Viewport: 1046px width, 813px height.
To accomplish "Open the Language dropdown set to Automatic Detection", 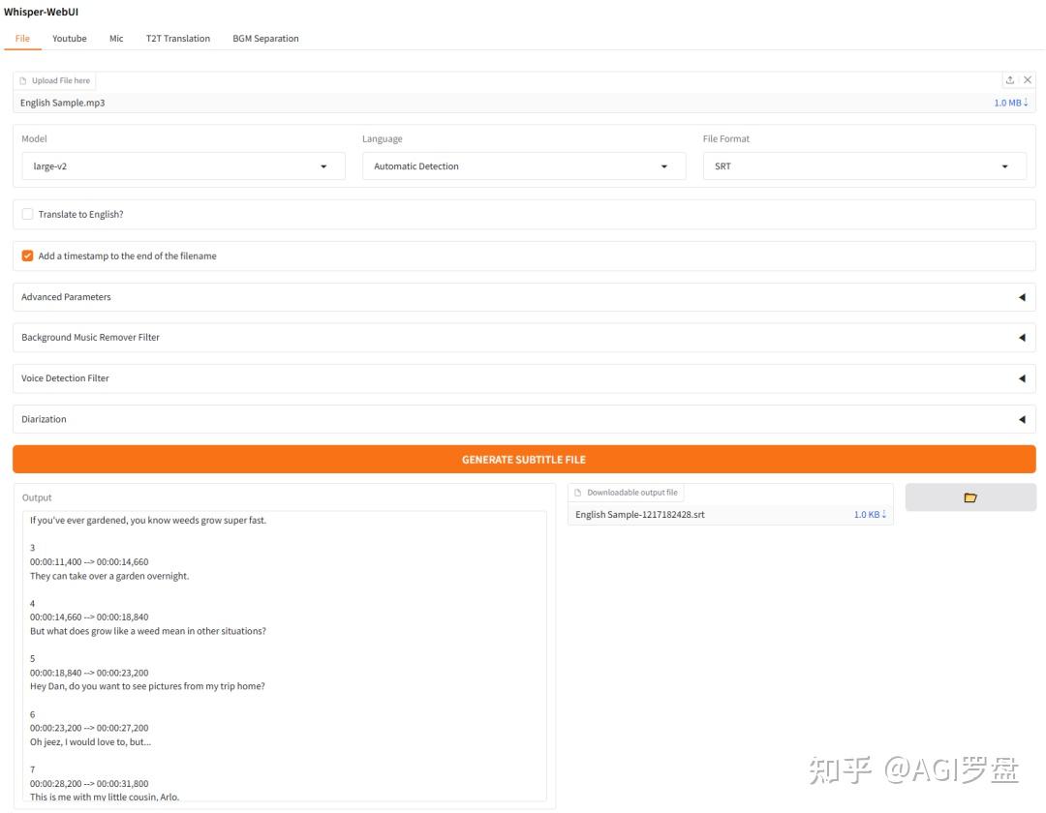I will (x=523, y=166).
